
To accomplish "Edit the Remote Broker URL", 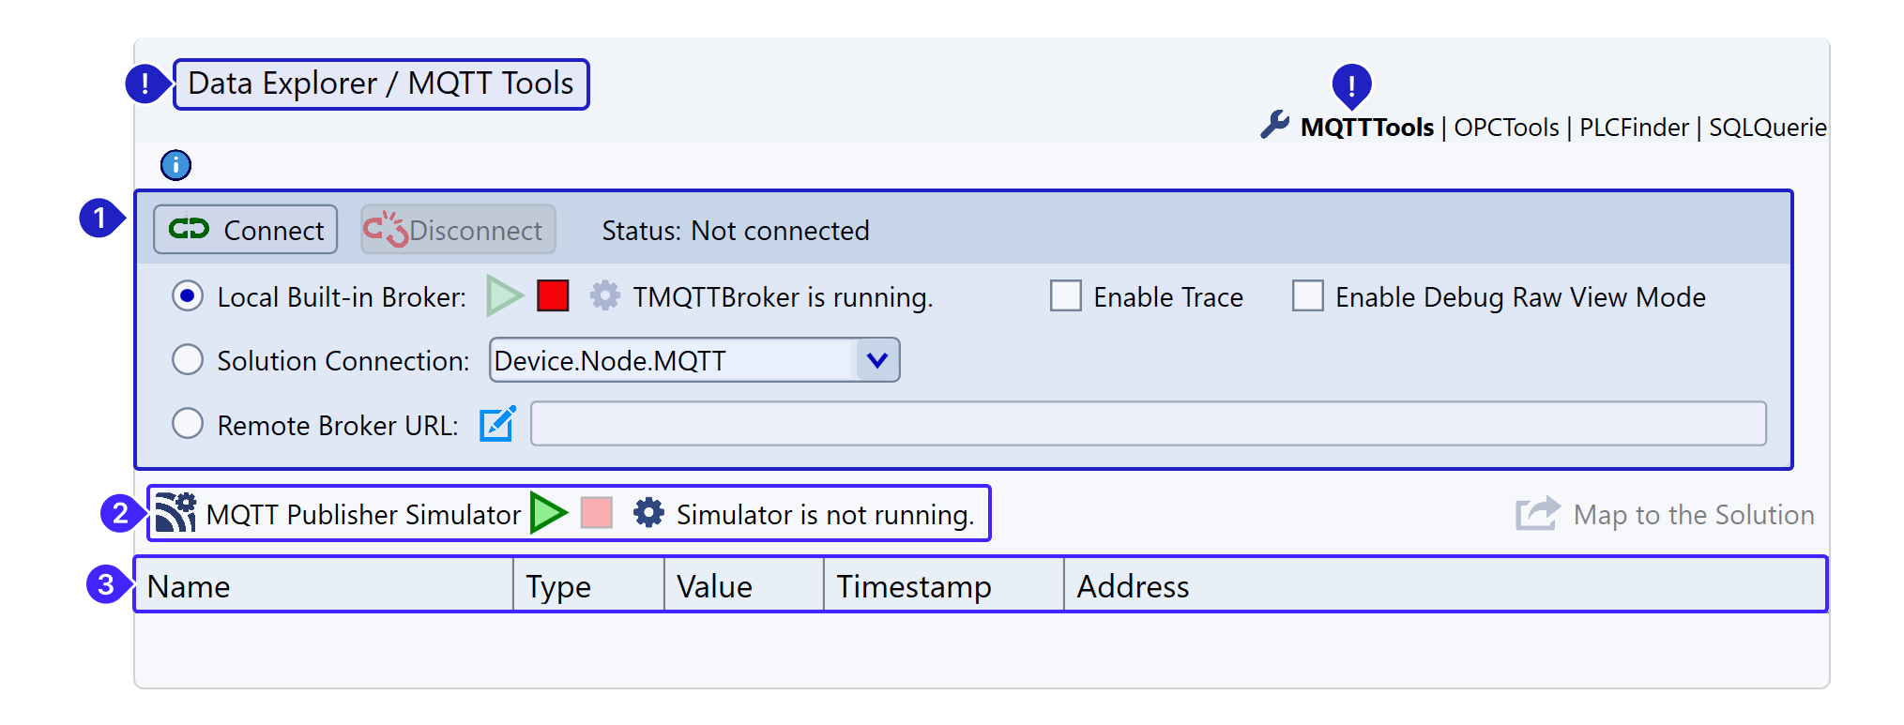I will point(497,424).
